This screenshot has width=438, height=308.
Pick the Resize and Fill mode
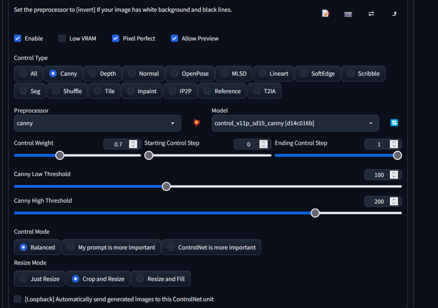pyautogui.click(x=160, y=278)
